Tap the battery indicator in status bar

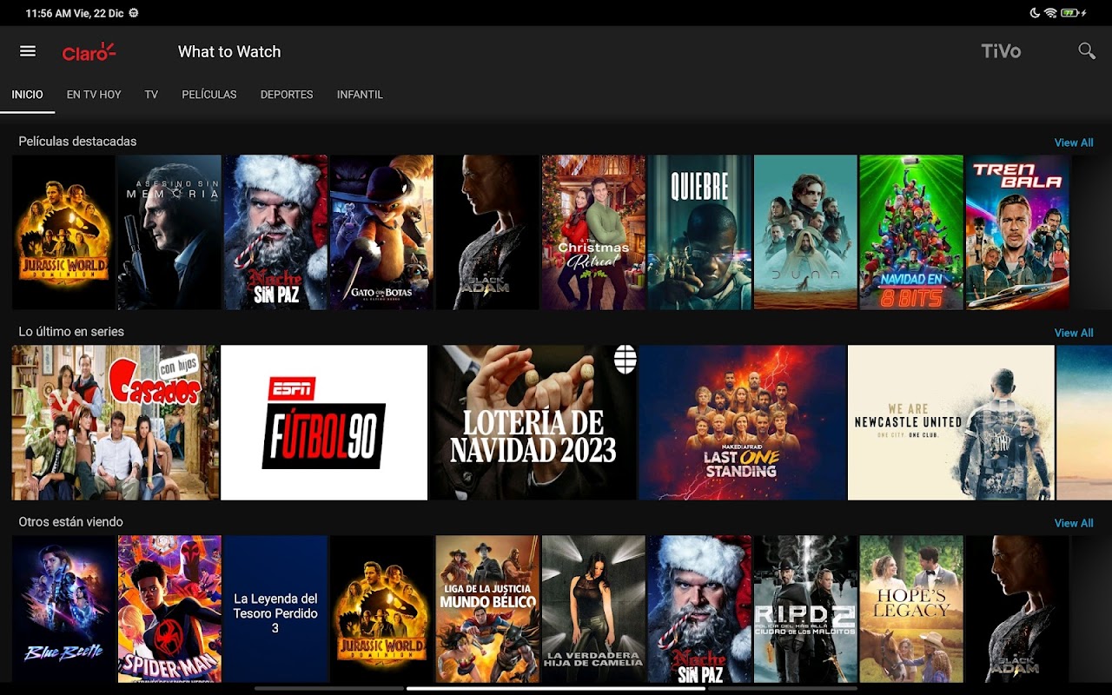[1071, 13]
